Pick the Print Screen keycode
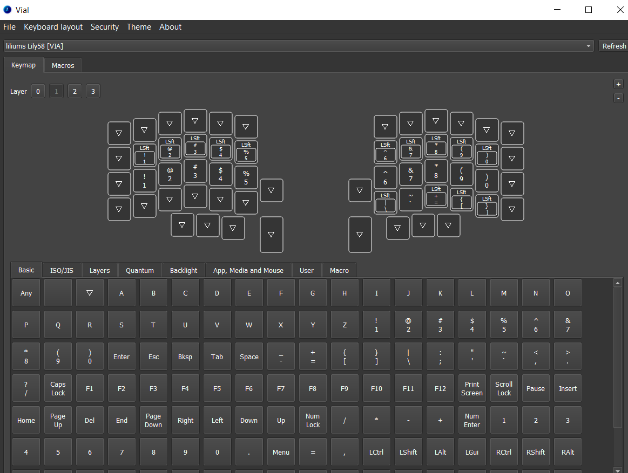Image resolution: width=628 pixels, height=473 pixels. (x=472, y=388)
